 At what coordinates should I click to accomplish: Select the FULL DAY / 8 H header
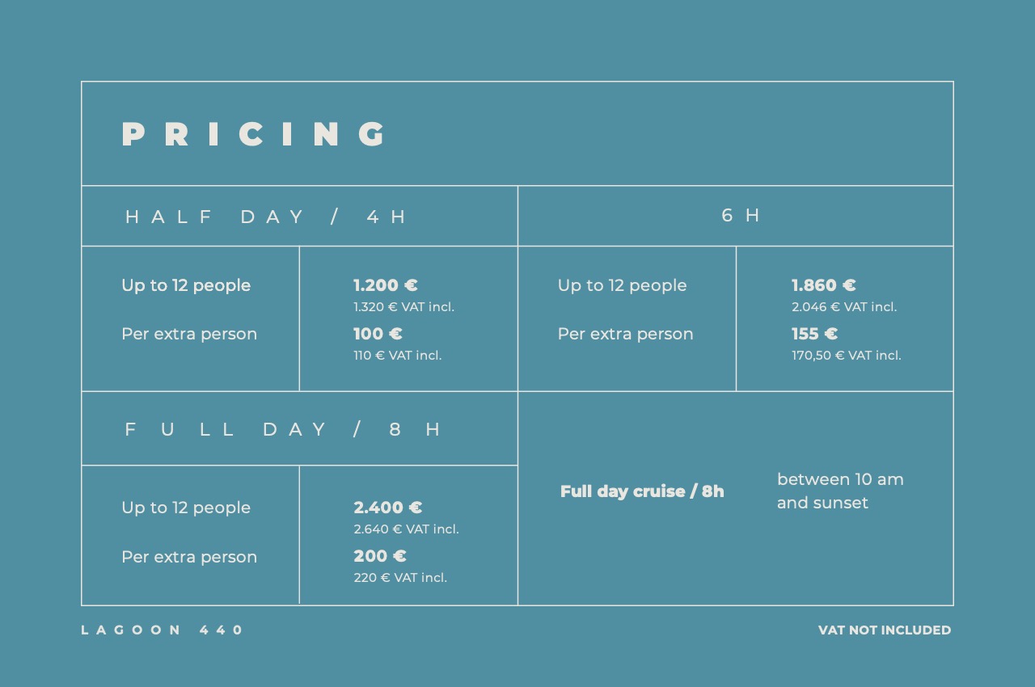pyautogui.click(x=283, y=429)
